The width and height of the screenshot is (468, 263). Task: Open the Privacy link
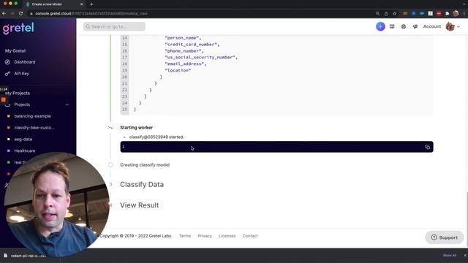pyautogui.click(x=205, y=236)
